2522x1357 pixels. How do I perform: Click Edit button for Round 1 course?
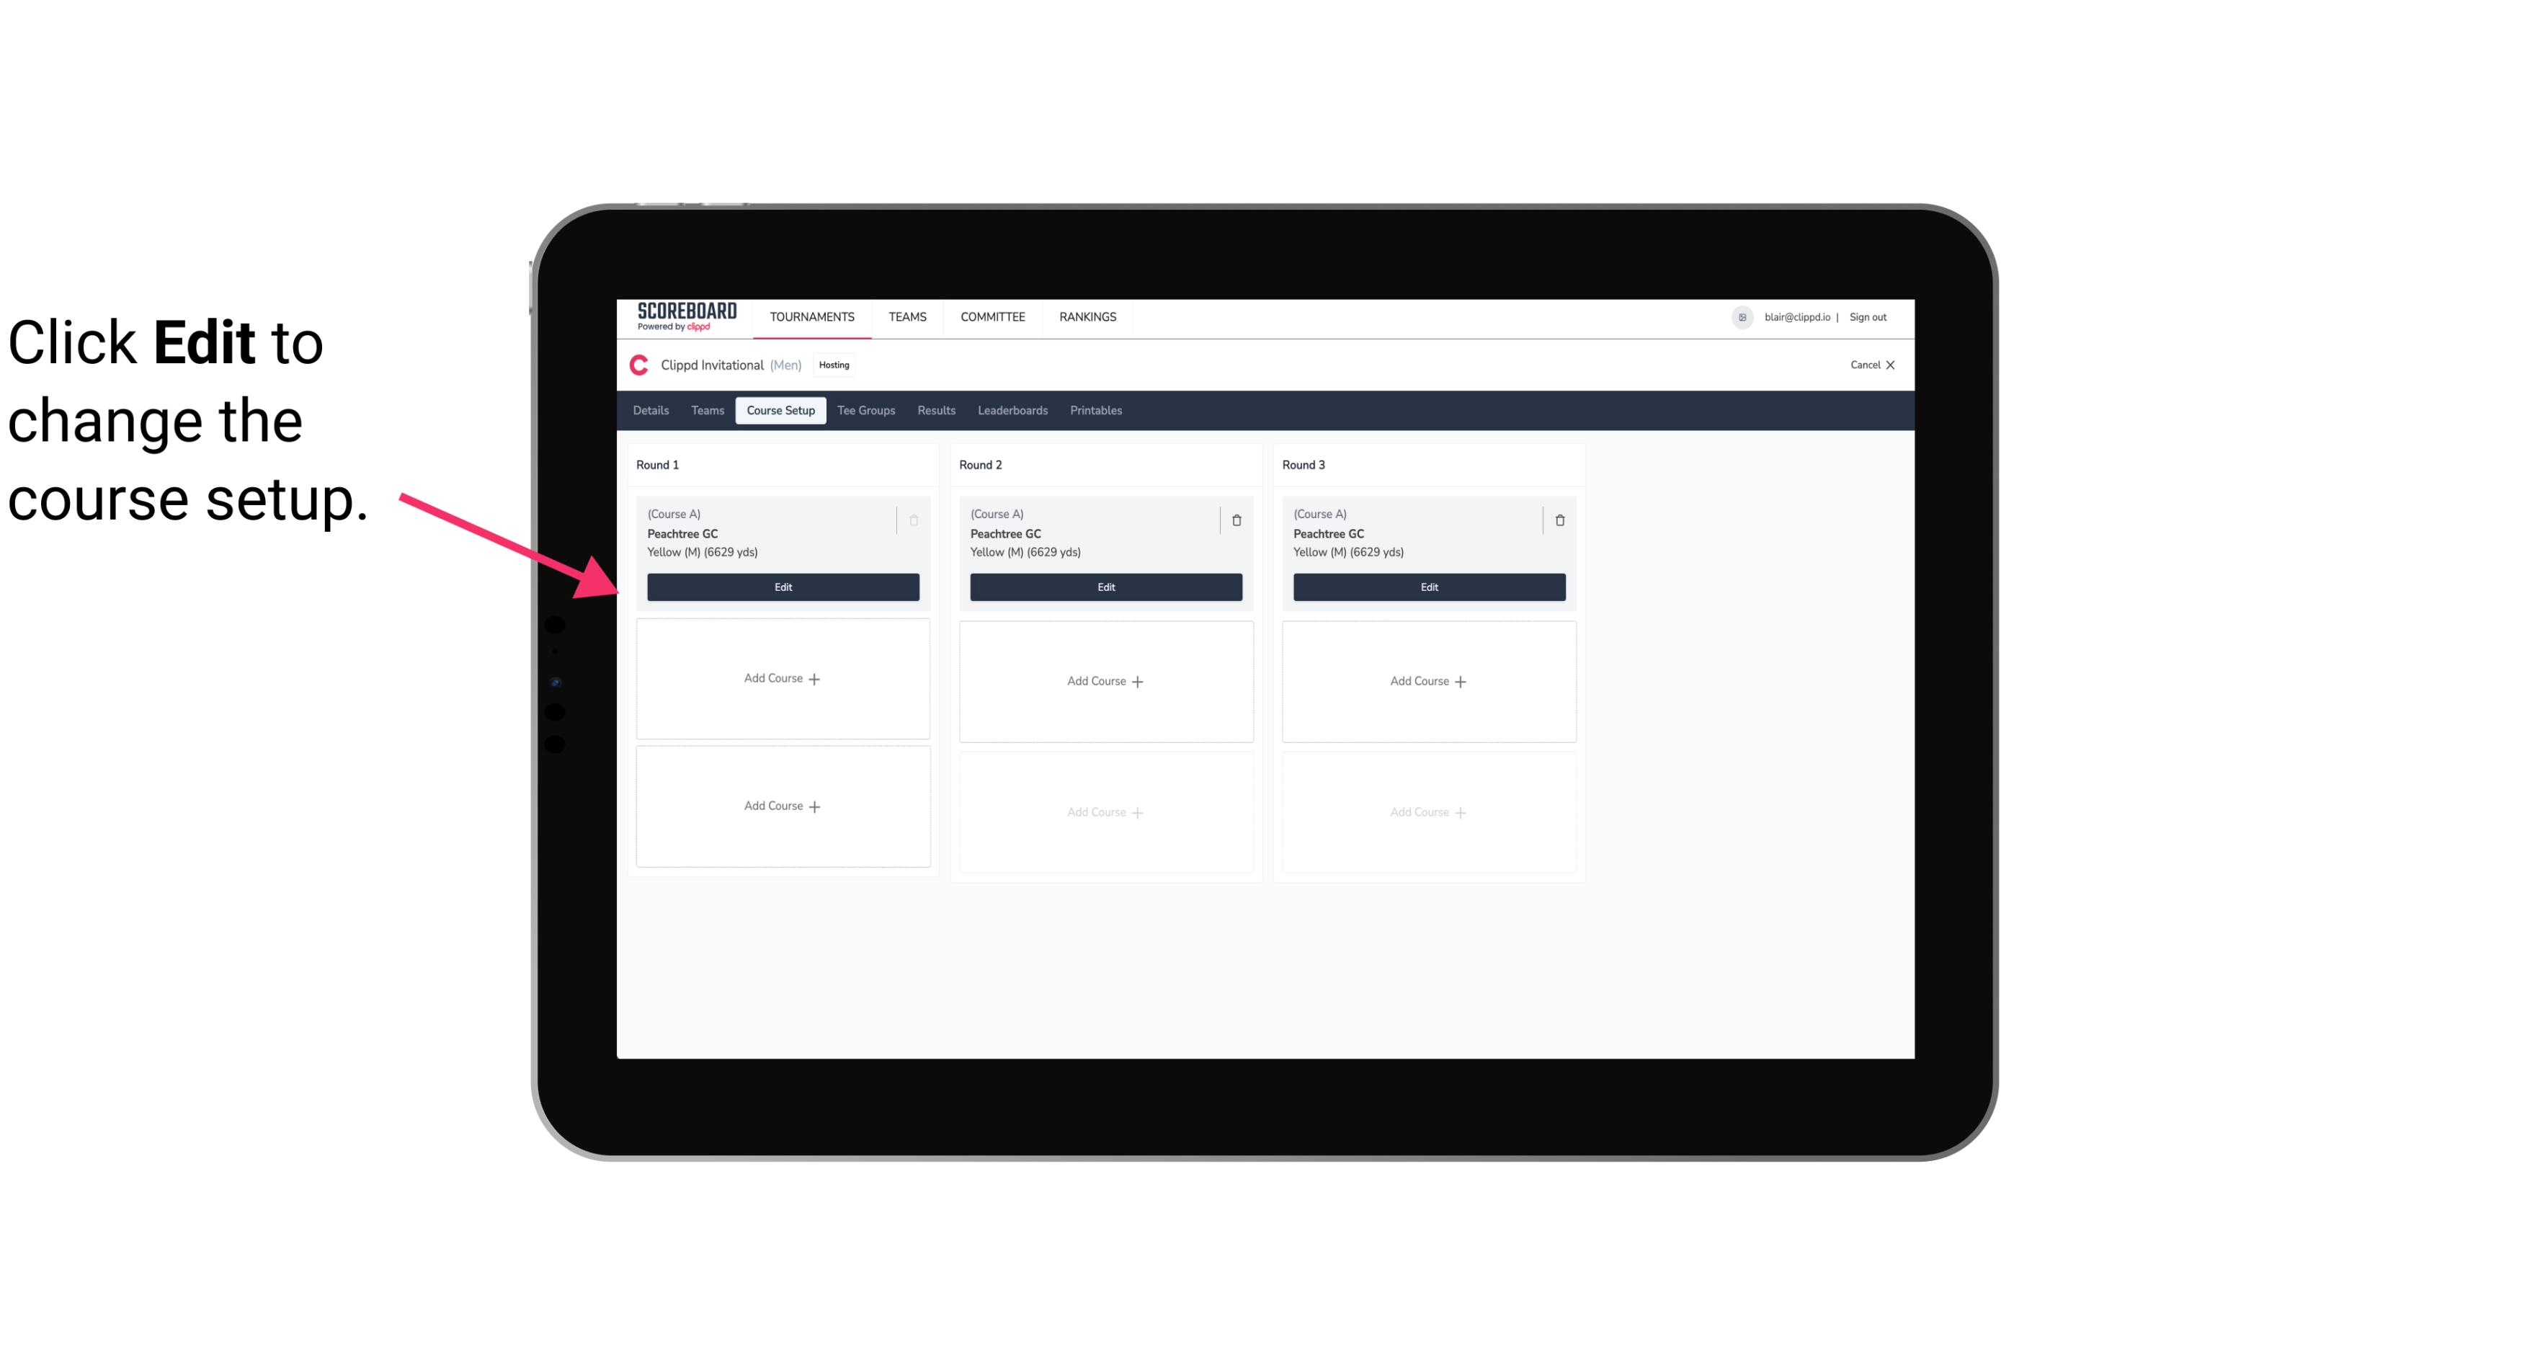(x=782, y=585)
